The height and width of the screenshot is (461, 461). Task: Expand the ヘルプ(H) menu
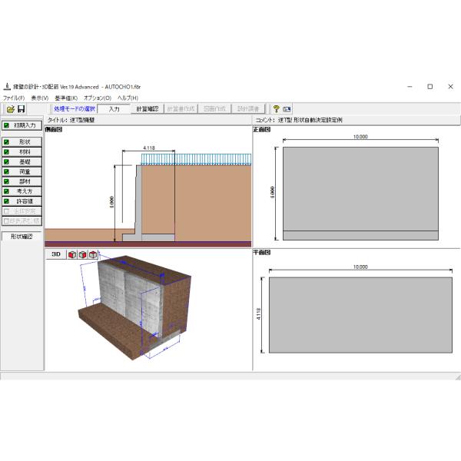[x=128, y=98]
